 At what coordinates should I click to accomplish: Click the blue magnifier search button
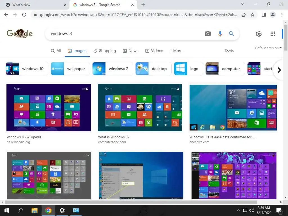point(231,34)
